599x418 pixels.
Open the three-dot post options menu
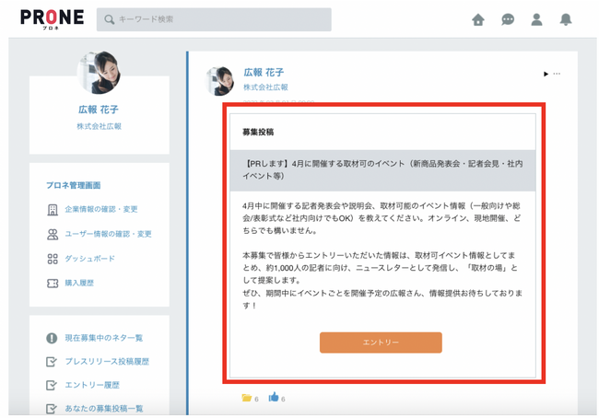(557, 75)
